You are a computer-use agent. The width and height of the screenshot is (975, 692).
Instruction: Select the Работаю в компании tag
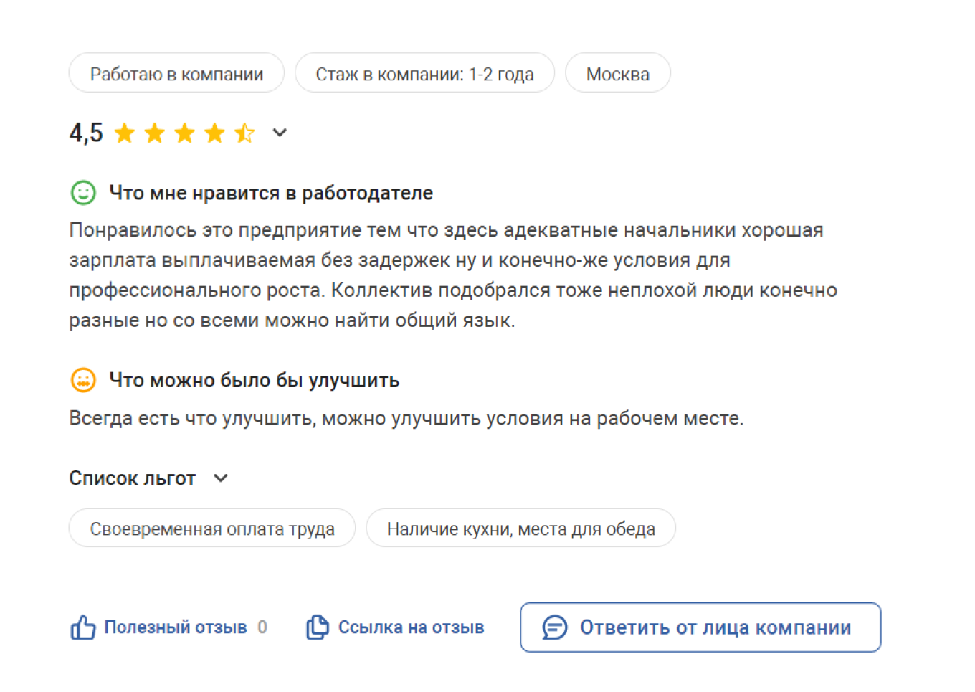[176, 72]
